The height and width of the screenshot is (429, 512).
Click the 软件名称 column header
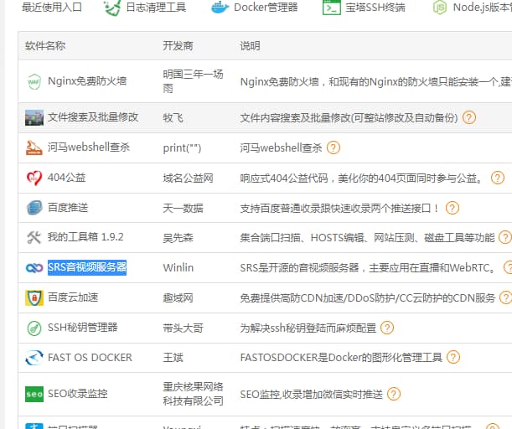coord(45,45)
